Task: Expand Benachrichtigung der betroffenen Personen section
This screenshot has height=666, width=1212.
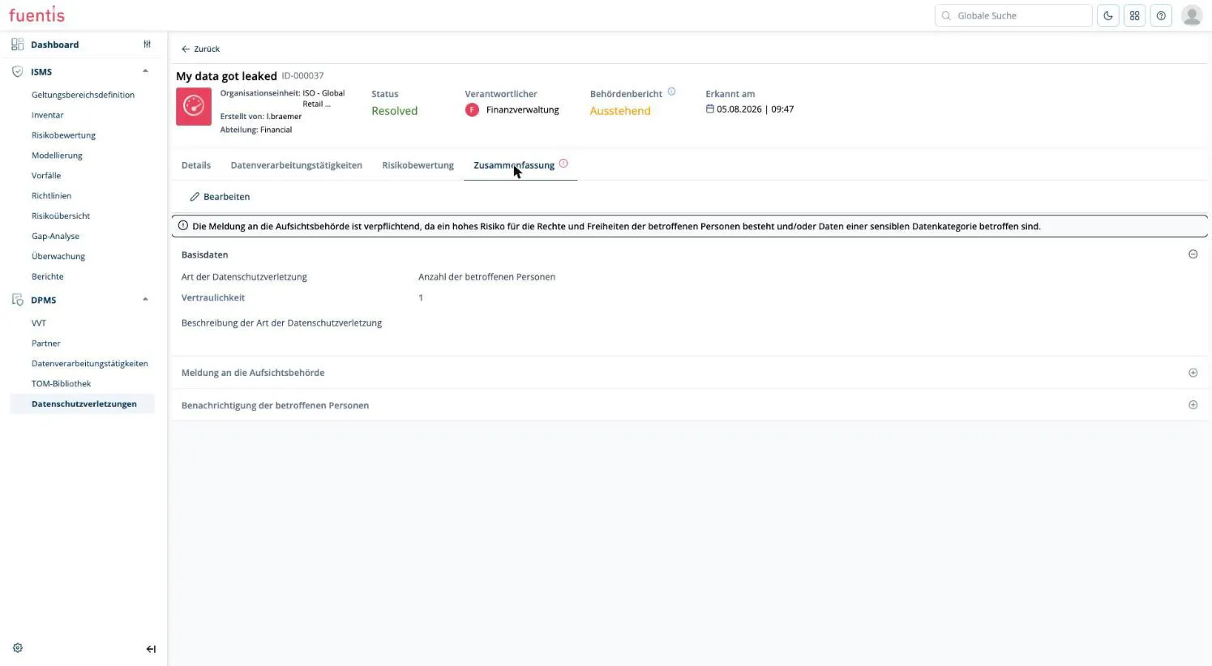Action: 1193,405
